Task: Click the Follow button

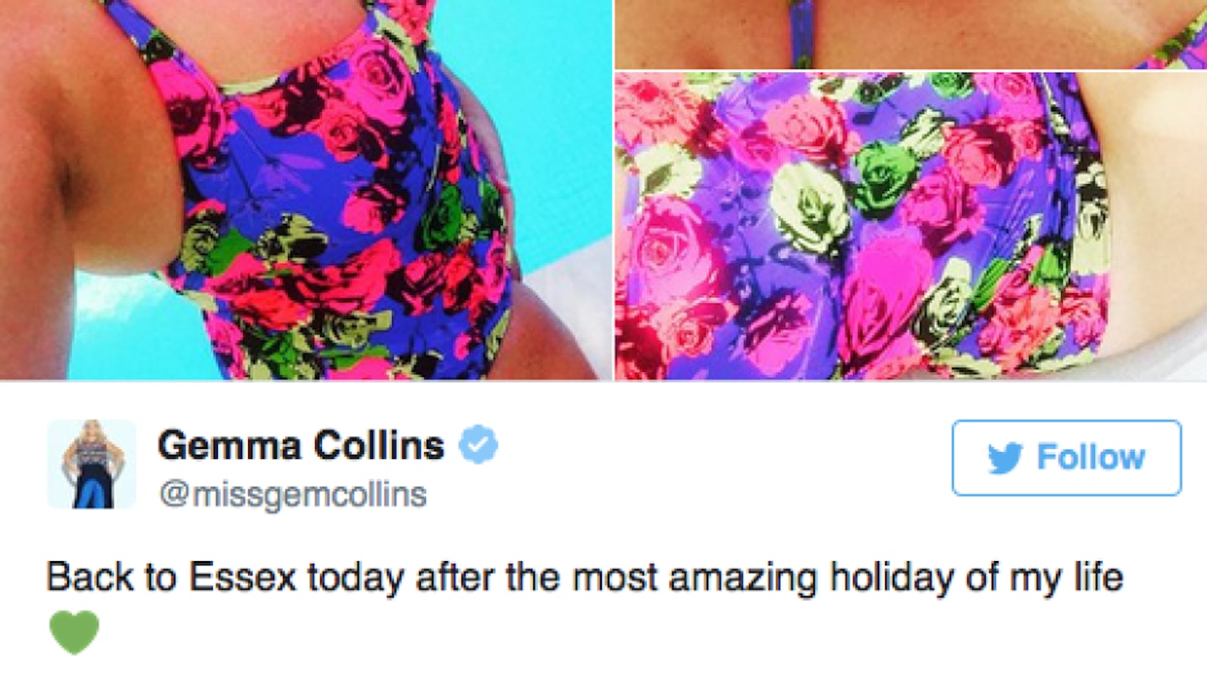Action: coord(1066,457)
